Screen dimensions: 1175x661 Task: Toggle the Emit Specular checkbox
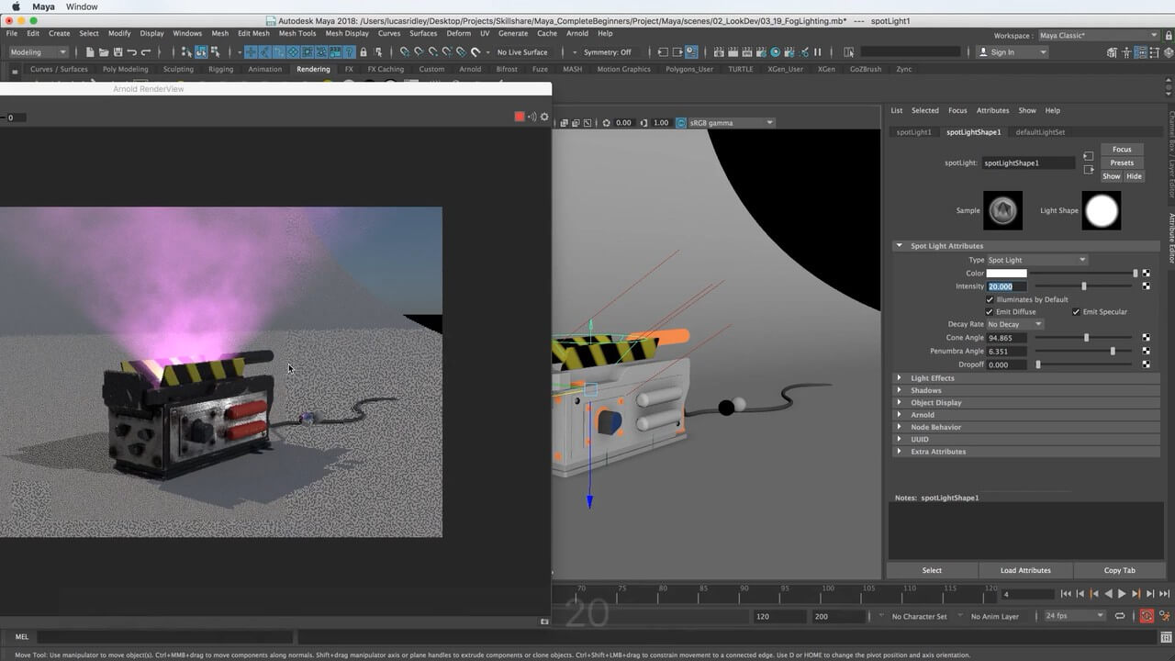coord(1076,312)
